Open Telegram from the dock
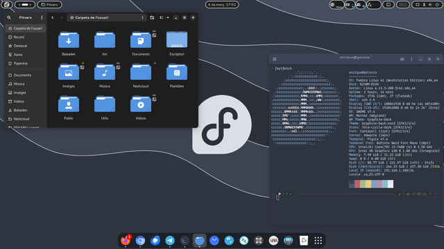 coord(170,241)
